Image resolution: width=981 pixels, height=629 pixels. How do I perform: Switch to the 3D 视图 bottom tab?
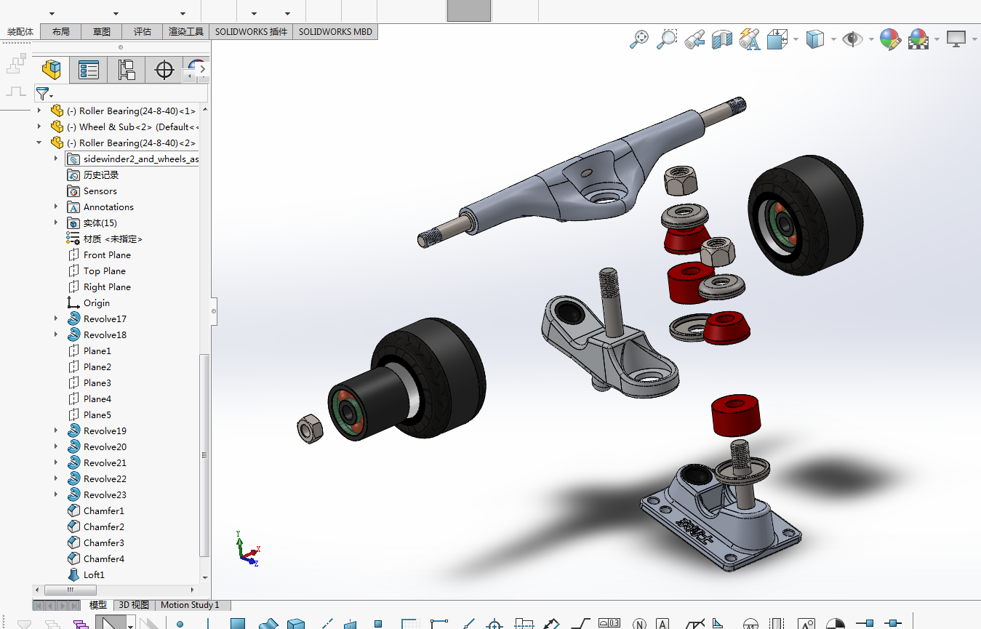click(x=135, y=605)
